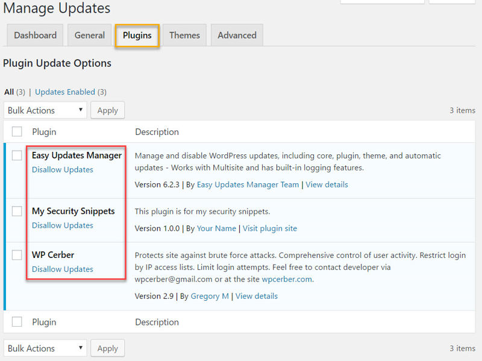Click the top 3 items count
482x361 pixels.
462,110
